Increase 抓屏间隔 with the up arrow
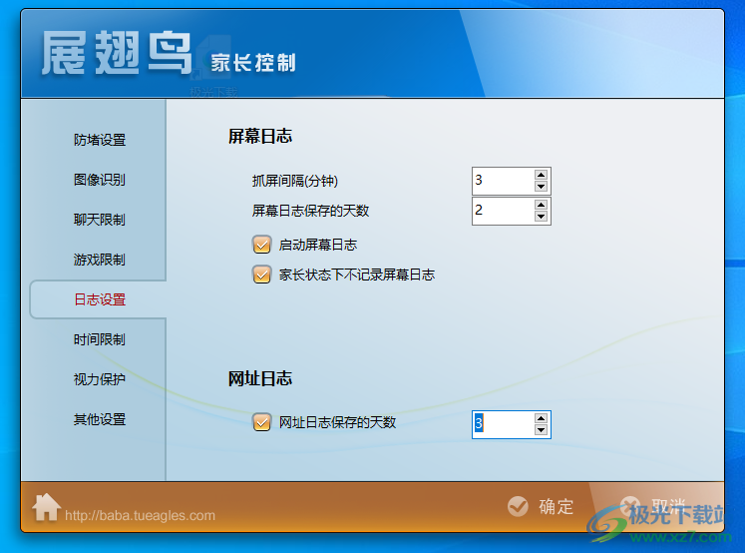 [541, 175]
